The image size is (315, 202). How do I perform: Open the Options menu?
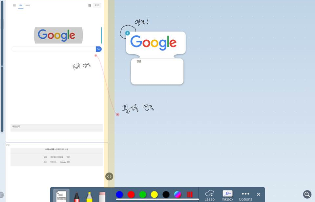coord(245,196)
